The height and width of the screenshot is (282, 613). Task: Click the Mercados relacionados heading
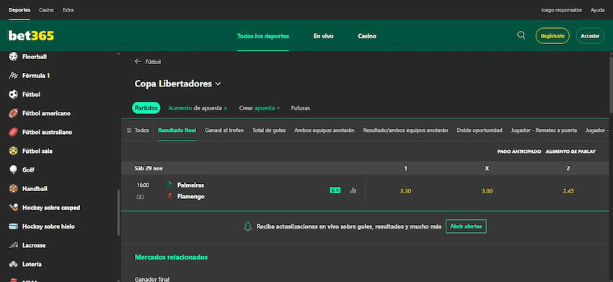(x=171, y=257)
